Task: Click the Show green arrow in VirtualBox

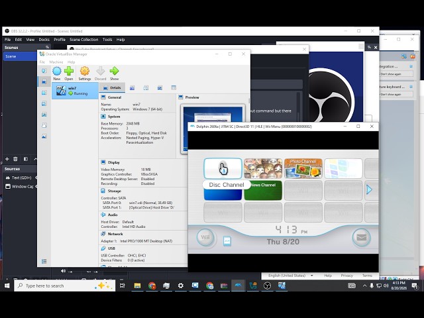Action: click(114, 74)
